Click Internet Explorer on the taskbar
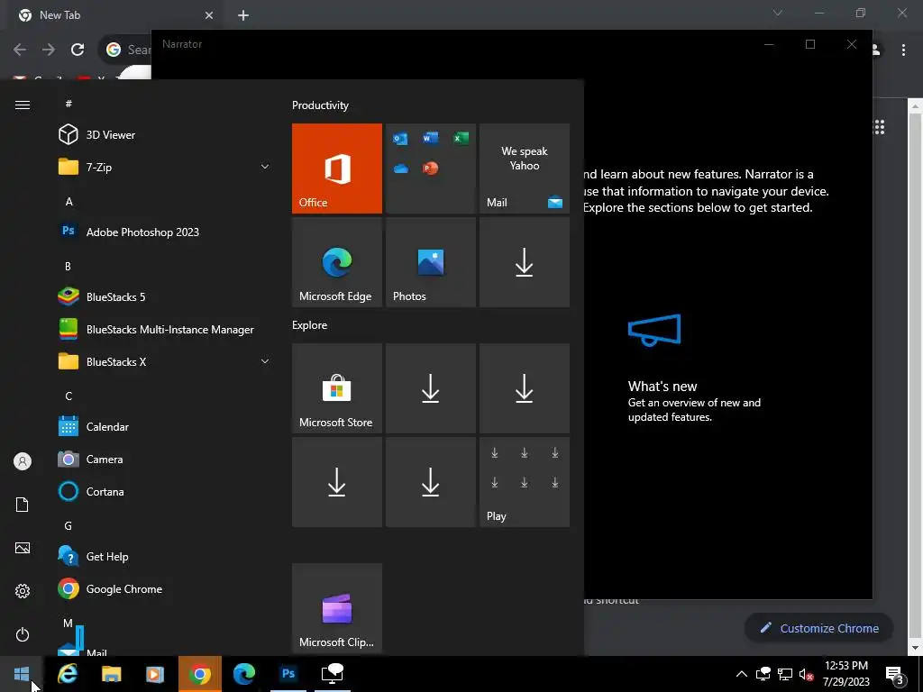 [x=68, y=674]
